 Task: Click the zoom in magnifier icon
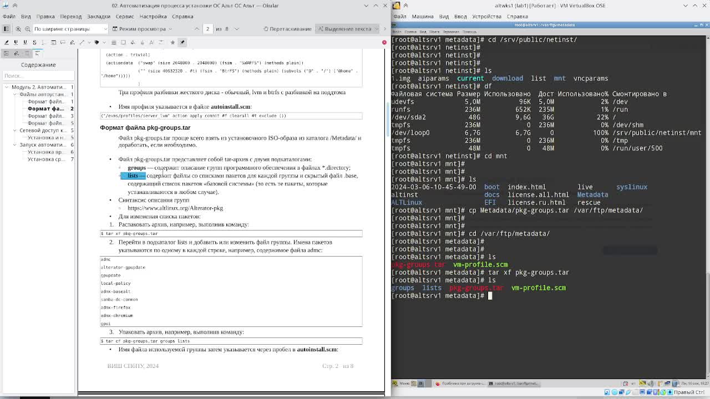(x=18, y=29)
